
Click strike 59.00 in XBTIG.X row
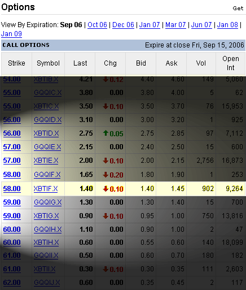pyautogui.click(x=12, y=216)
